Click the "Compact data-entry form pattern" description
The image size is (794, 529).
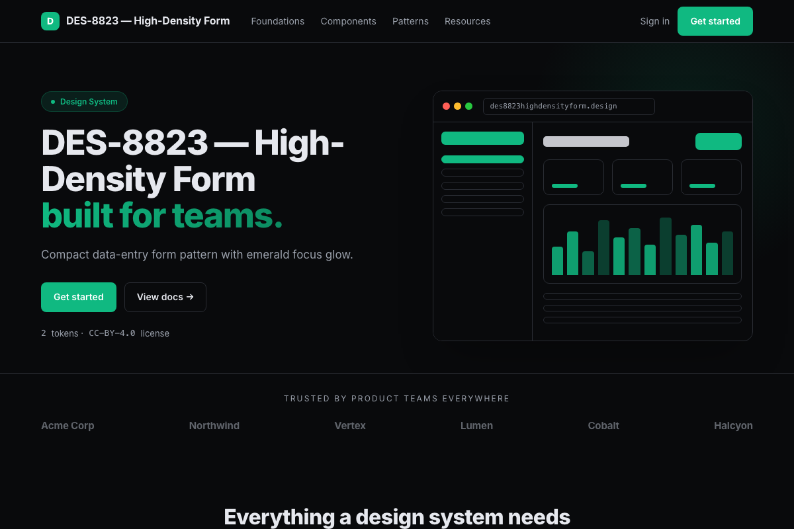point(197,255)
